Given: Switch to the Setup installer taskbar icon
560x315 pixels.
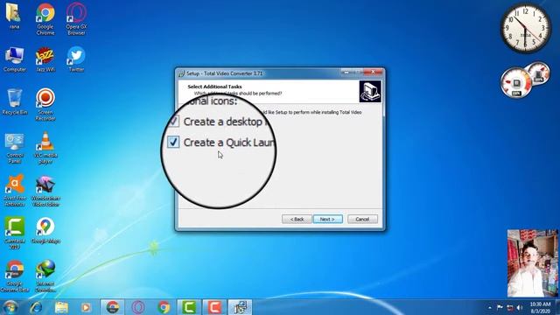Looking at the screenshot, I should (x=241, y=307).
